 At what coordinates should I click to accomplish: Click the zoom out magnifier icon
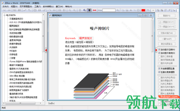pos(70,10)
